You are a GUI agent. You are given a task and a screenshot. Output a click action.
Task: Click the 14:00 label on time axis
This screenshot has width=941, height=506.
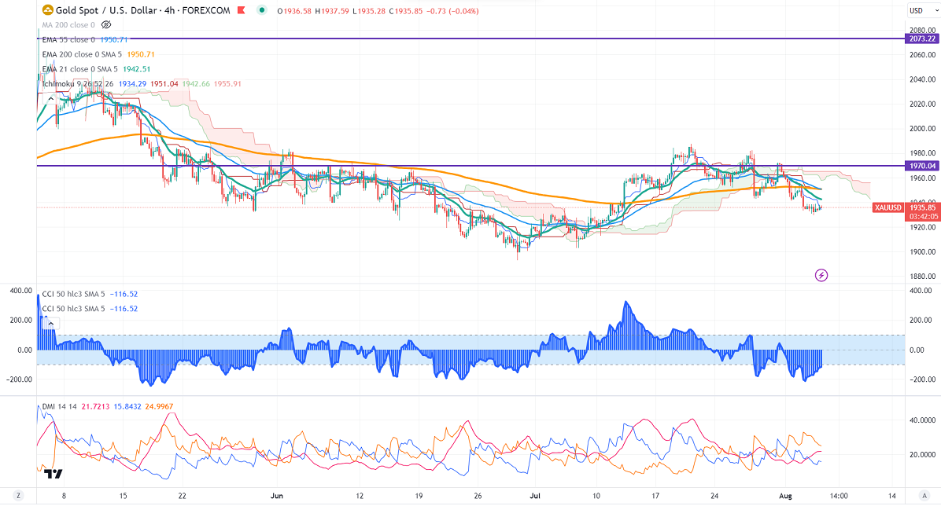click(x=839, y=496)
